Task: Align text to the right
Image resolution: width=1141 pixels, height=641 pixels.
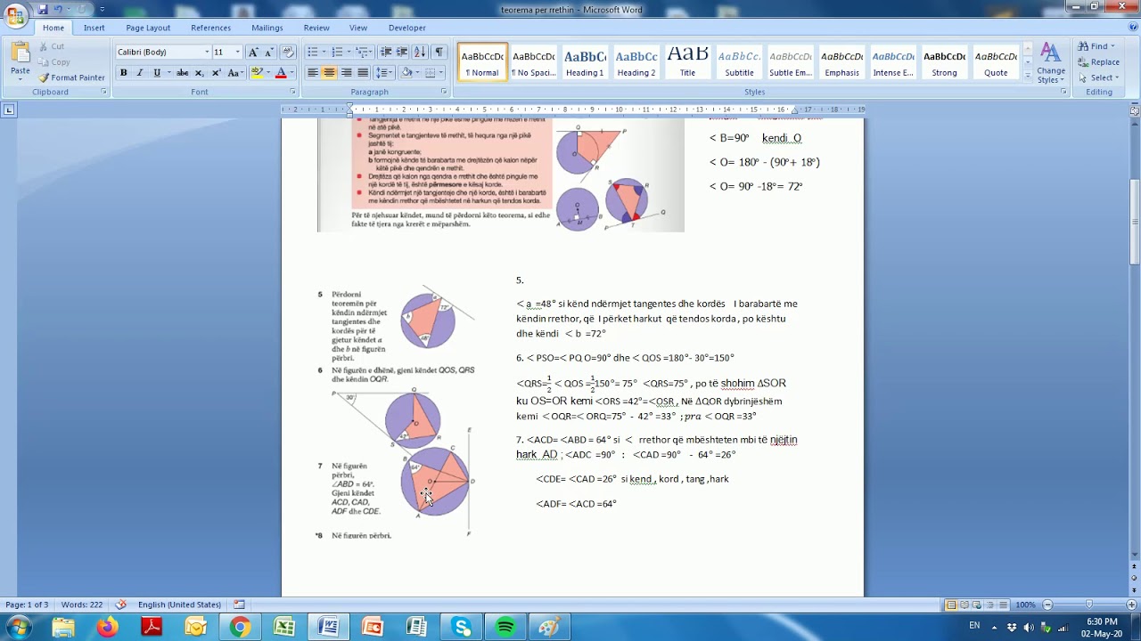Action: pyautogui.click(x=347, y=73)
